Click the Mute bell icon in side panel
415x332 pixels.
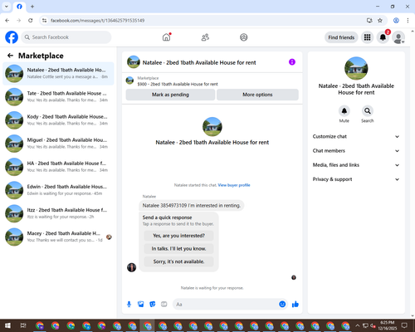coord(344,111)
